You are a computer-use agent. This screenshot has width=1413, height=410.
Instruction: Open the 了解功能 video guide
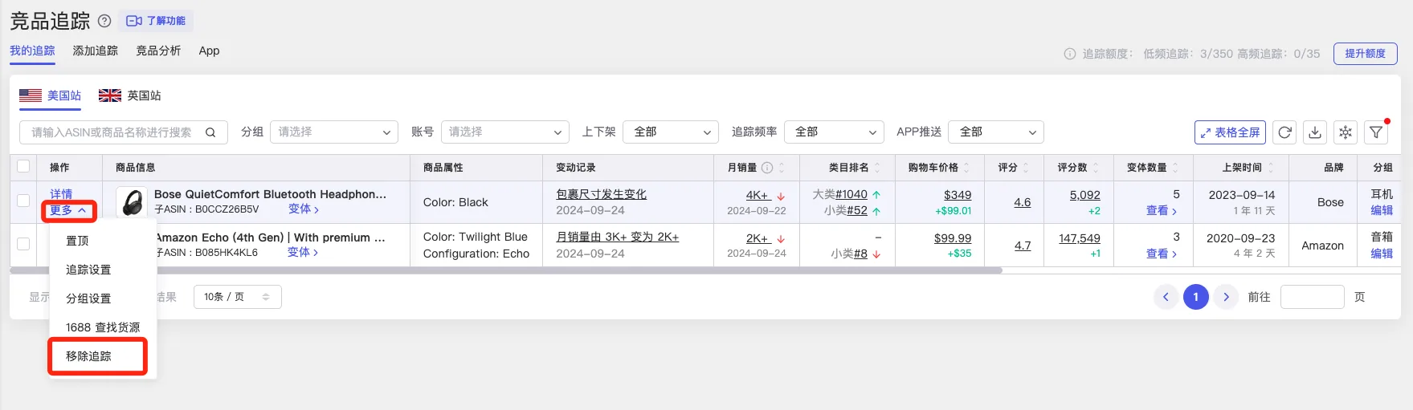click(156, 21)
